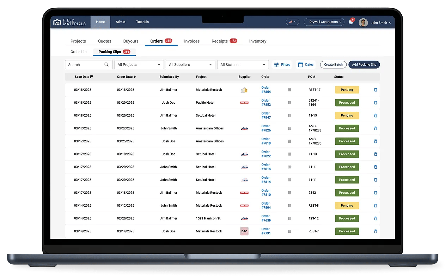The height and width of the screenshot is (277, 446).
Task: Delete packing slip for Order #7847
Action: 375,116
